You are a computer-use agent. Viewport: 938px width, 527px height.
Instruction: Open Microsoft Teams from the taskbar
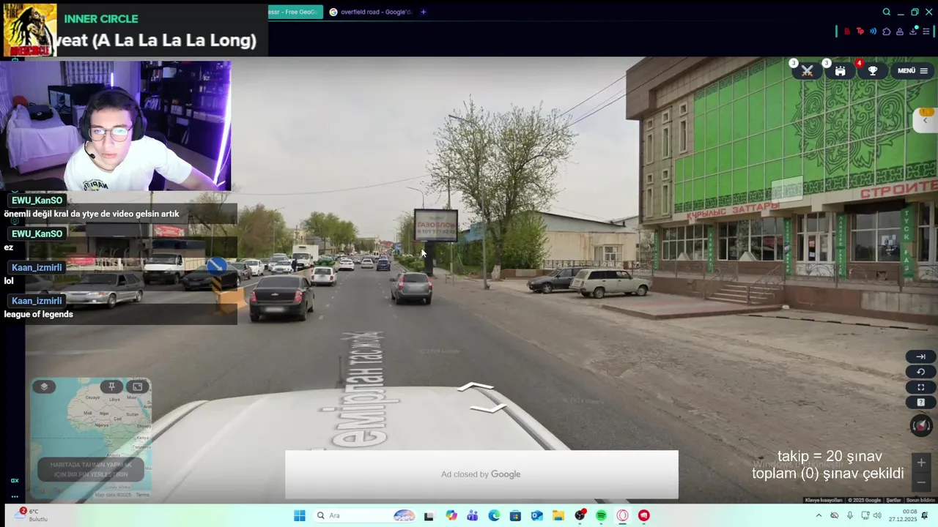click(473, 516)
